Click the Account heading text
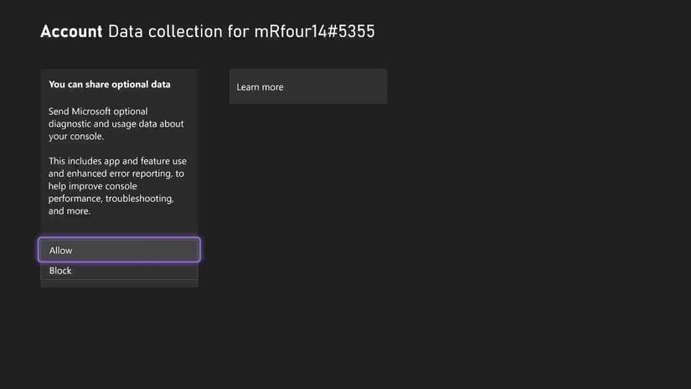Viewport: 691px width, 389px height. click(x=70, y=32)
